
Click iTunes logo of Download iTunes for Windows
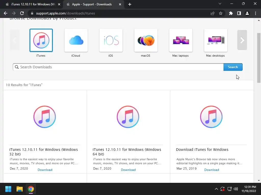pyautogui.click(x=211, y=117)
